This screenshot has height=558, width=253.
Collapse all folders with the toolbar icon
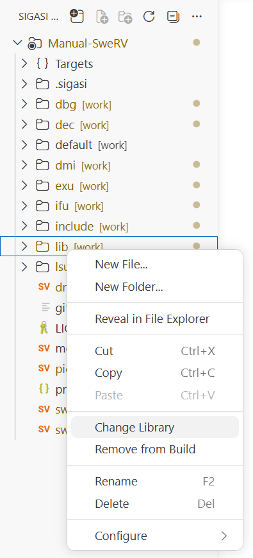tap(173, 16)
